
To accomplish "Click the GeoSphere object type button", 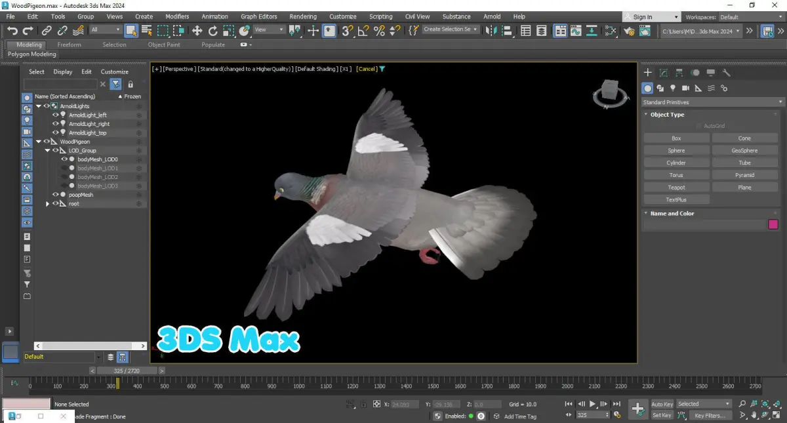I will click(744, 151).
